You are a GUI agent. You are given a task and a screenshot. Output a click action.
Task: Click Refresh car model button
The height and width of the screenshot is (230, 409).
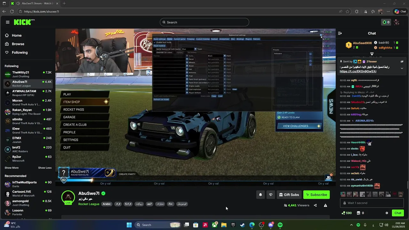(x=161, y=99)
